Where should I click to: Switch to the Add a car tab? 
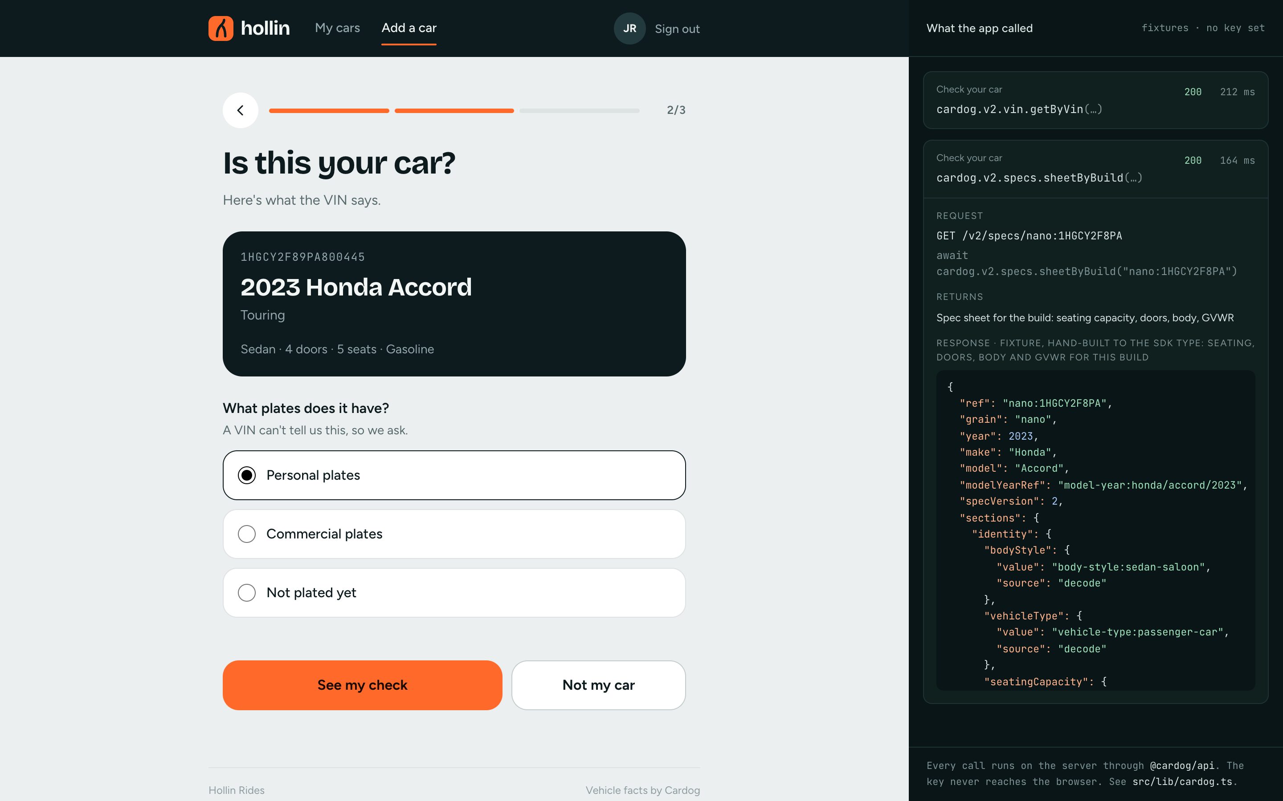409,28
